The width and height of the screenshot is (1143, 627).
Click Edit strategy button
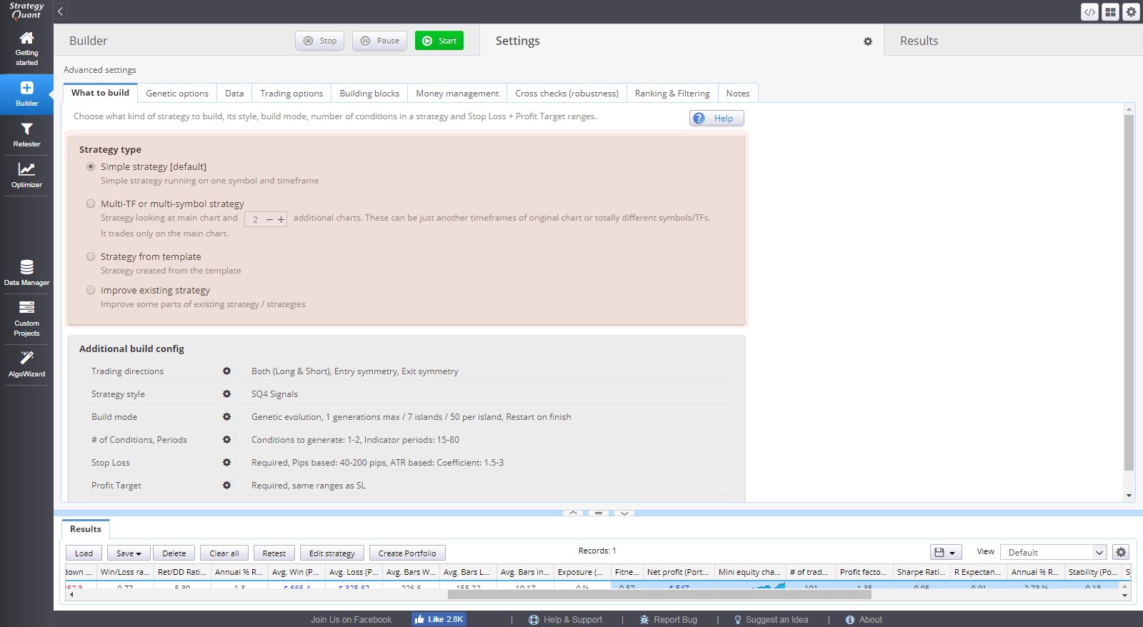[332, 553]
